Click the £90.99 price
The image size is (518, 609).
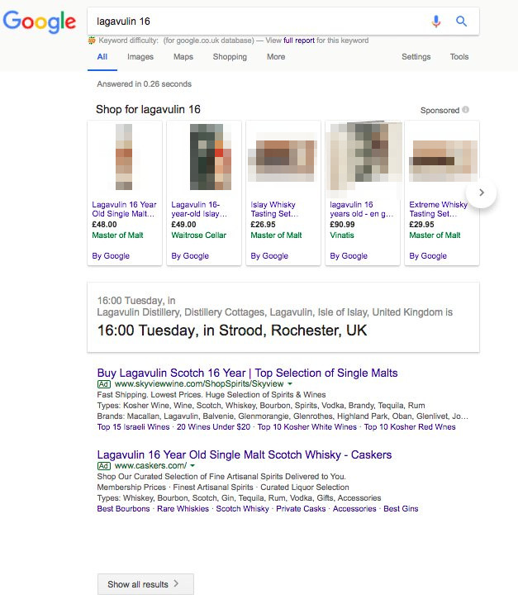[x=342, y=225]
